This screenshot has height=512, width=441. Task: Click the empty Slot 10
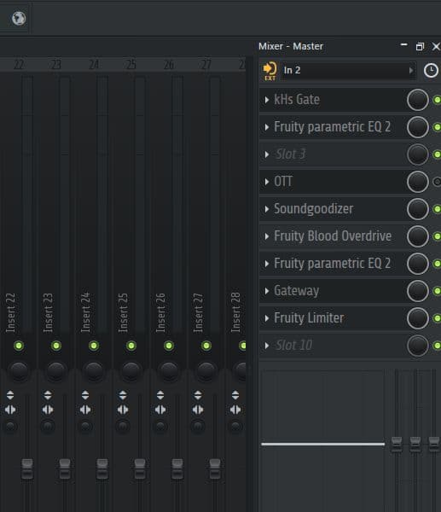(x=332, y=345)
